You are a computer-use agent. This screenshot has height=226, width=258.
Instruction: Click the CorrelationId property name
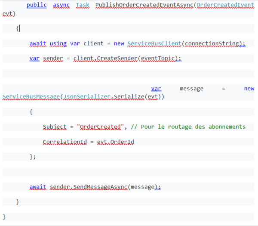coord(64,142)
